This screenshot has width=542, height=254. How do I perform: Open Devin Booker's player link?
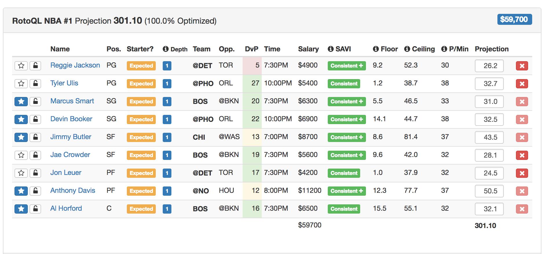71,119
